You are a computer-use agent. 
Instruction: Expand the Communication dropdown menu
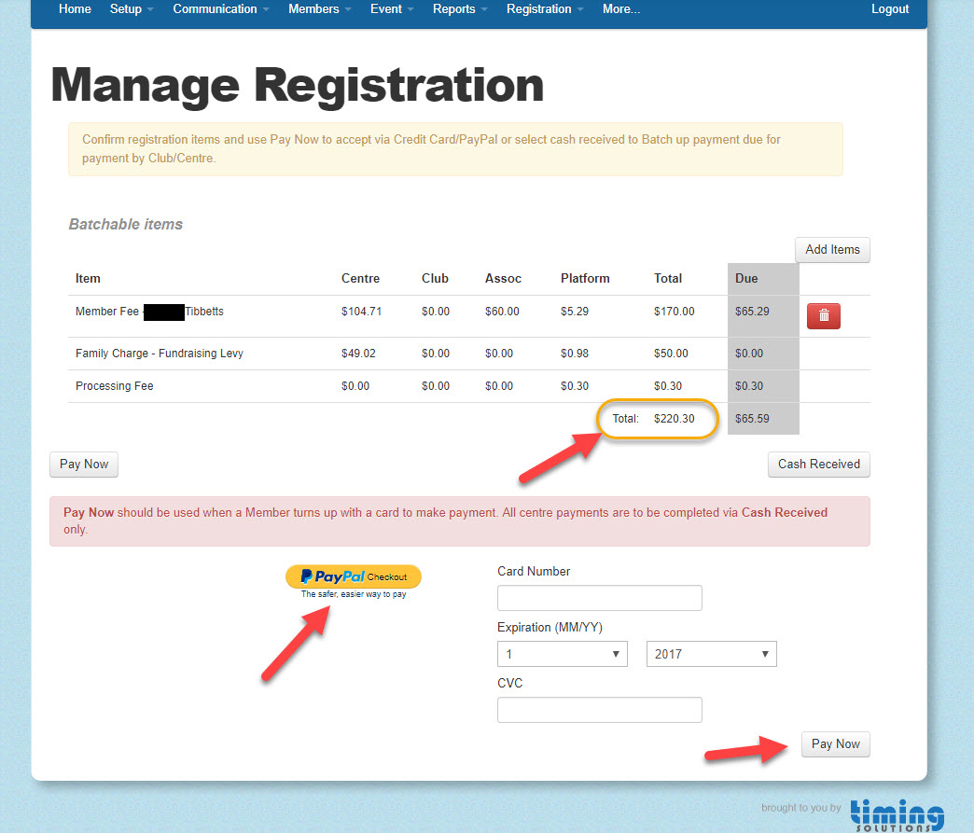coord(220,9)
